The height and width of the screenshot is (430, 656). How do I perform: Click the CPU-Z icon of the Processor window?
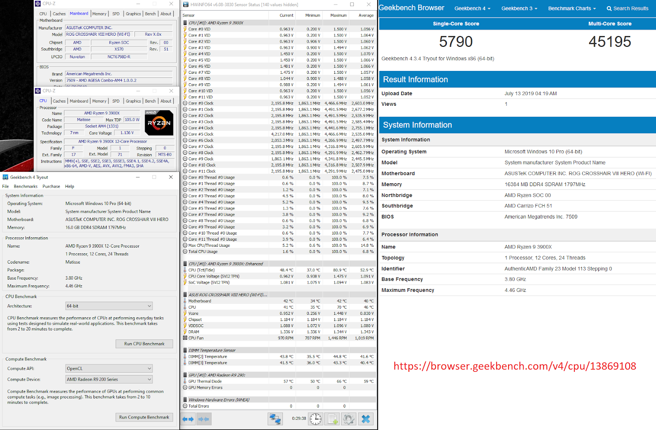(38, 91)
